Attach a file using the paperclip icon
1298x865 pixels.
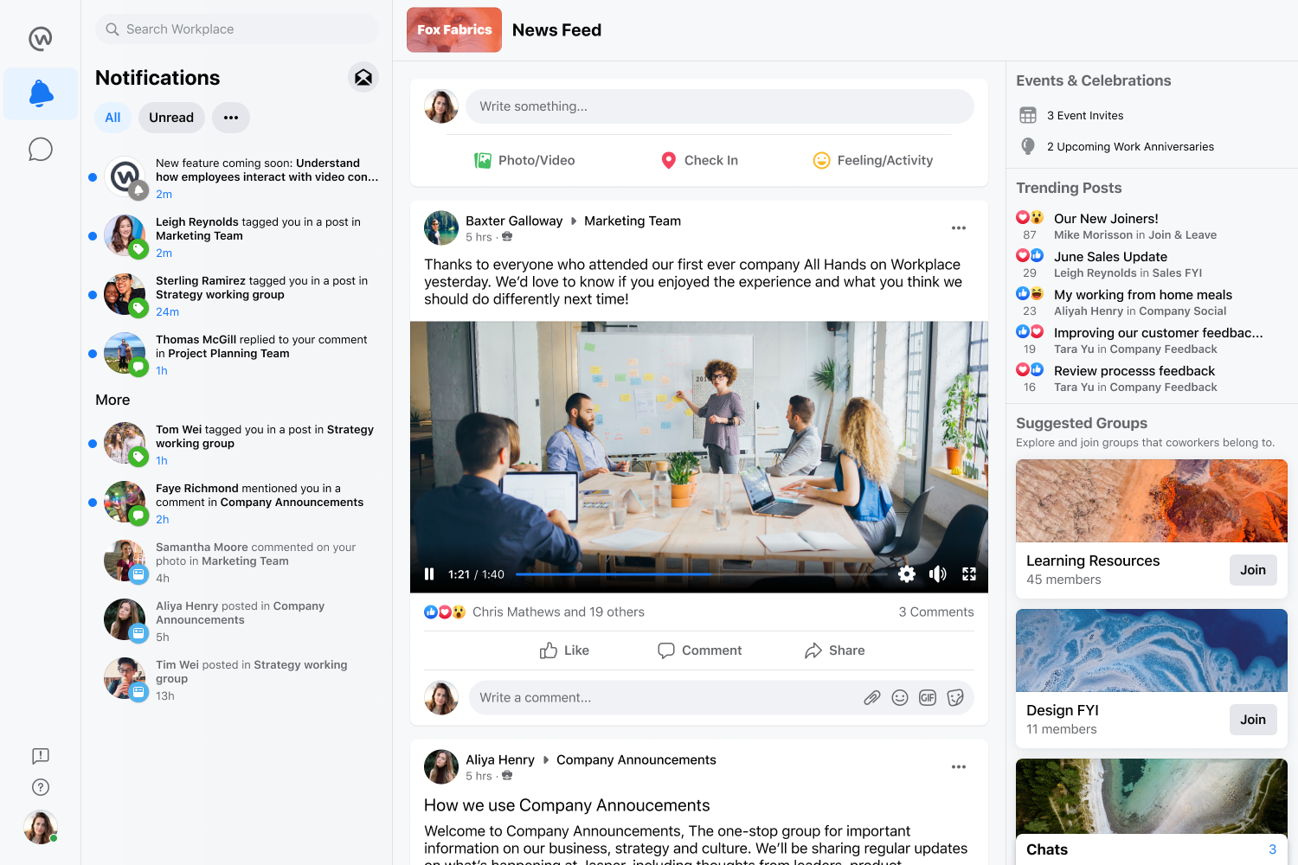coord(871,697)
